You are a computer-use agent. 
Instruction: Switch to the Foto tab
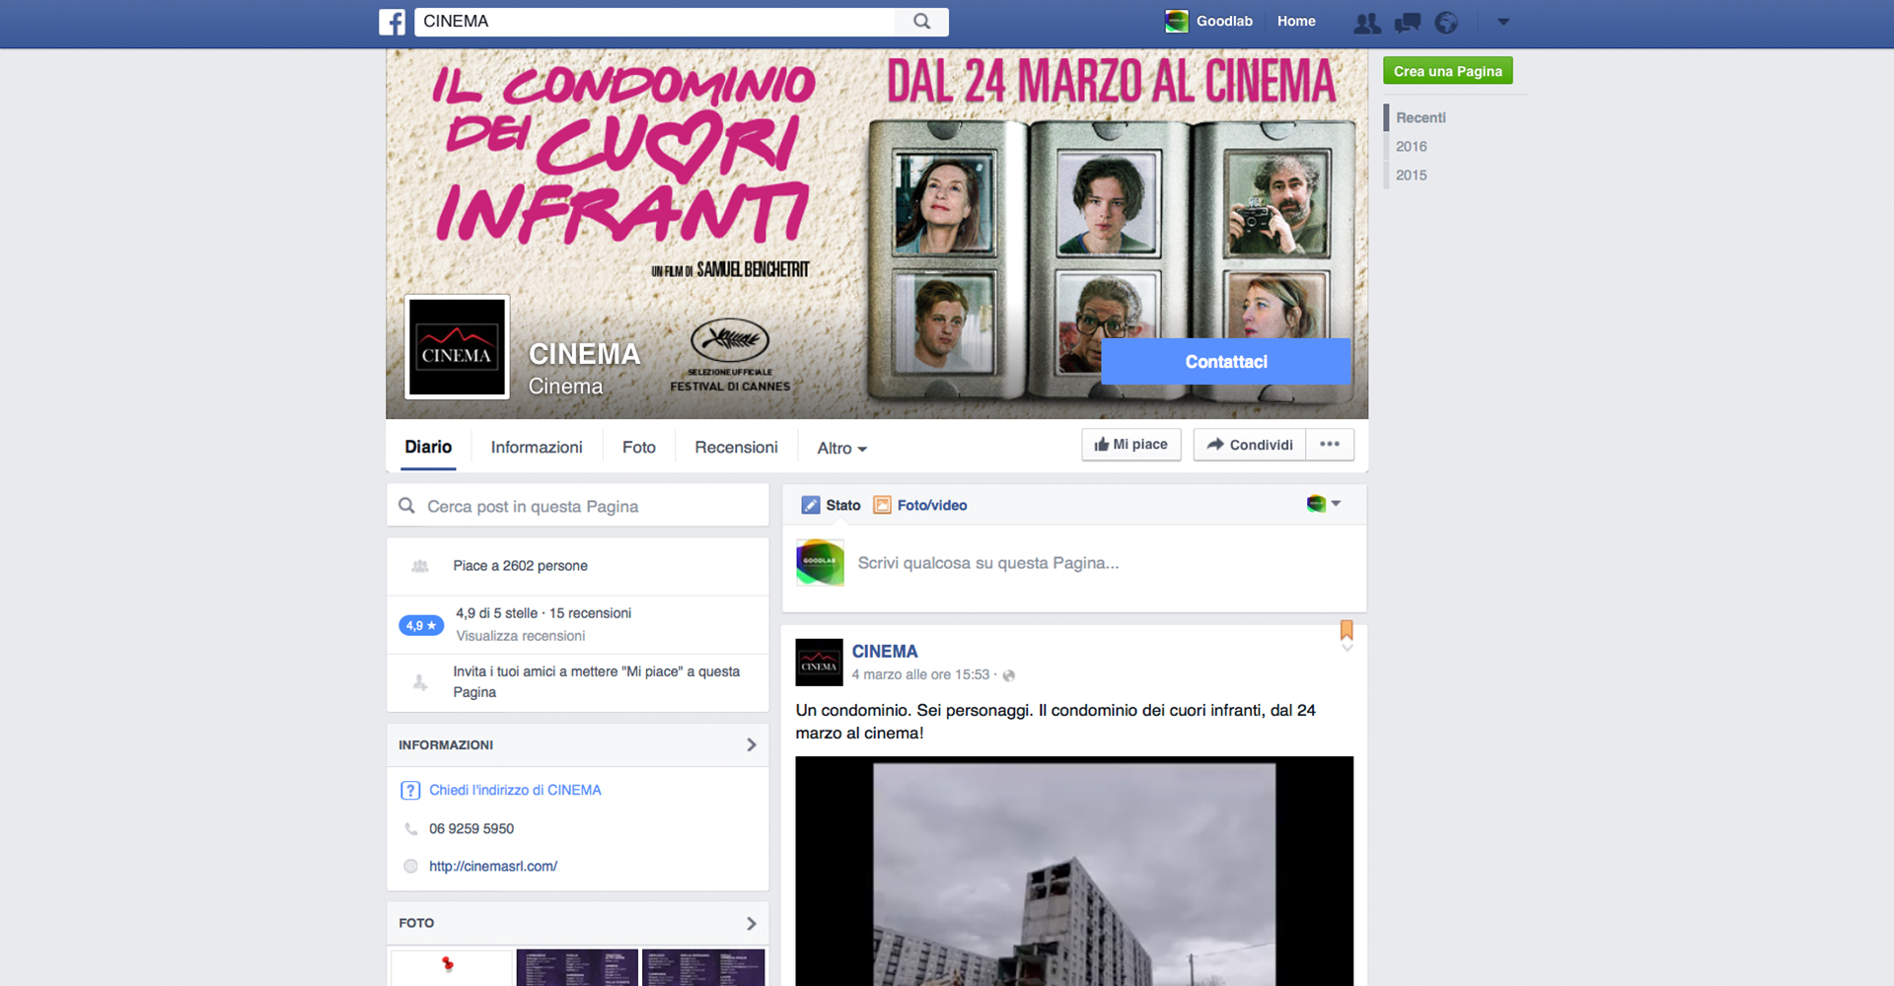639,448
